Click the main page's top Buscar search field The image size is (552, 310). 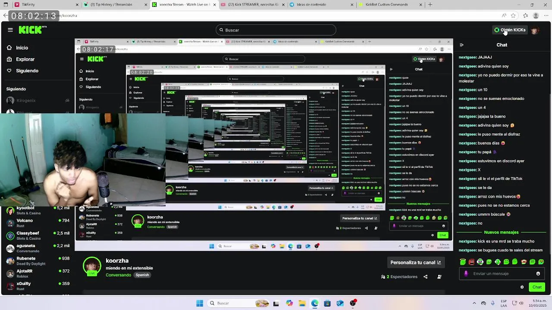pyautogui.click(x=276, y=30)
